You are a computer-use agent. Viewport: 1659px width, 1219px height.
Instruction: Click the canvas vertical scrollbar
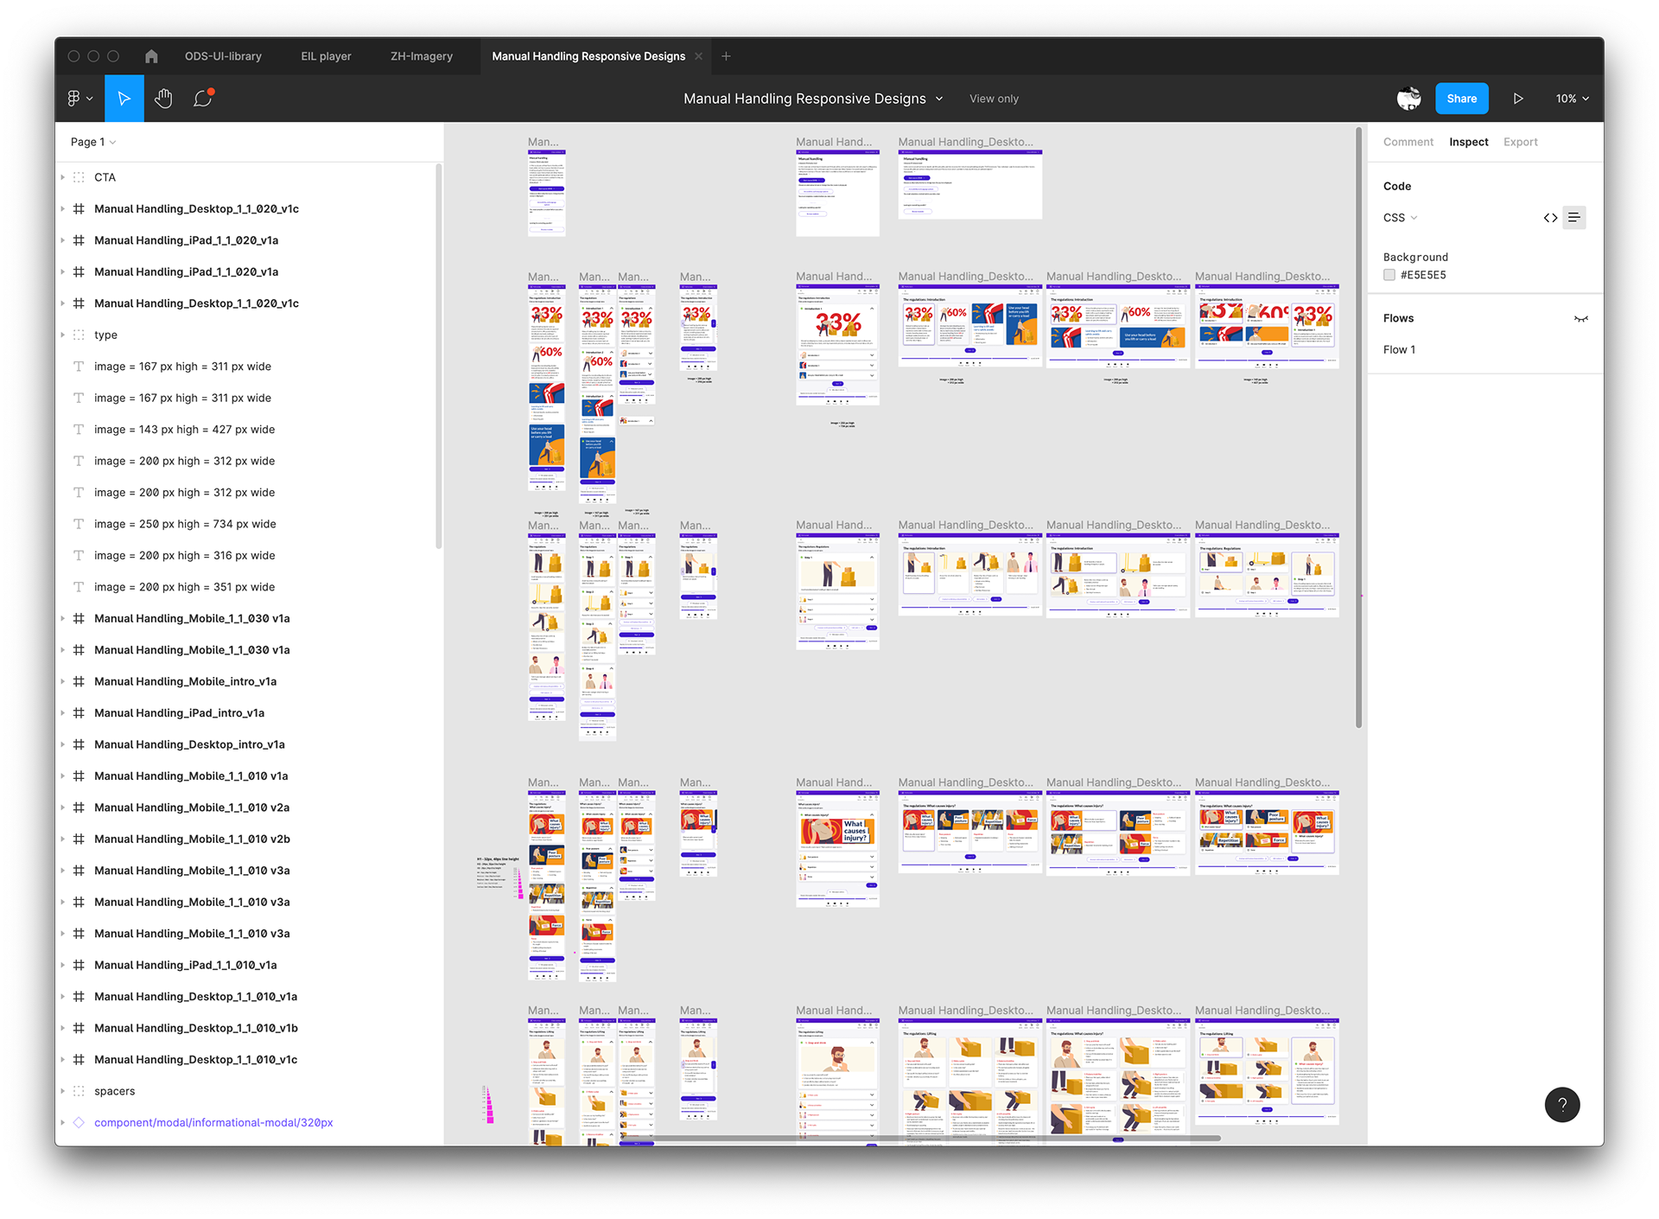pyautogui.click(x=1358, y=428)
